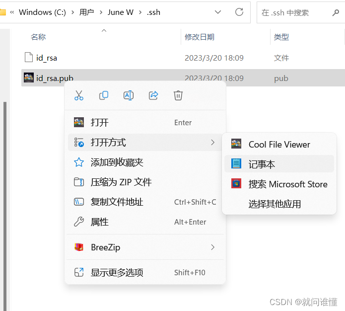Sort by 修改日期 column header
The width and height of the screenshot is (345, 311).
point(200,37)
